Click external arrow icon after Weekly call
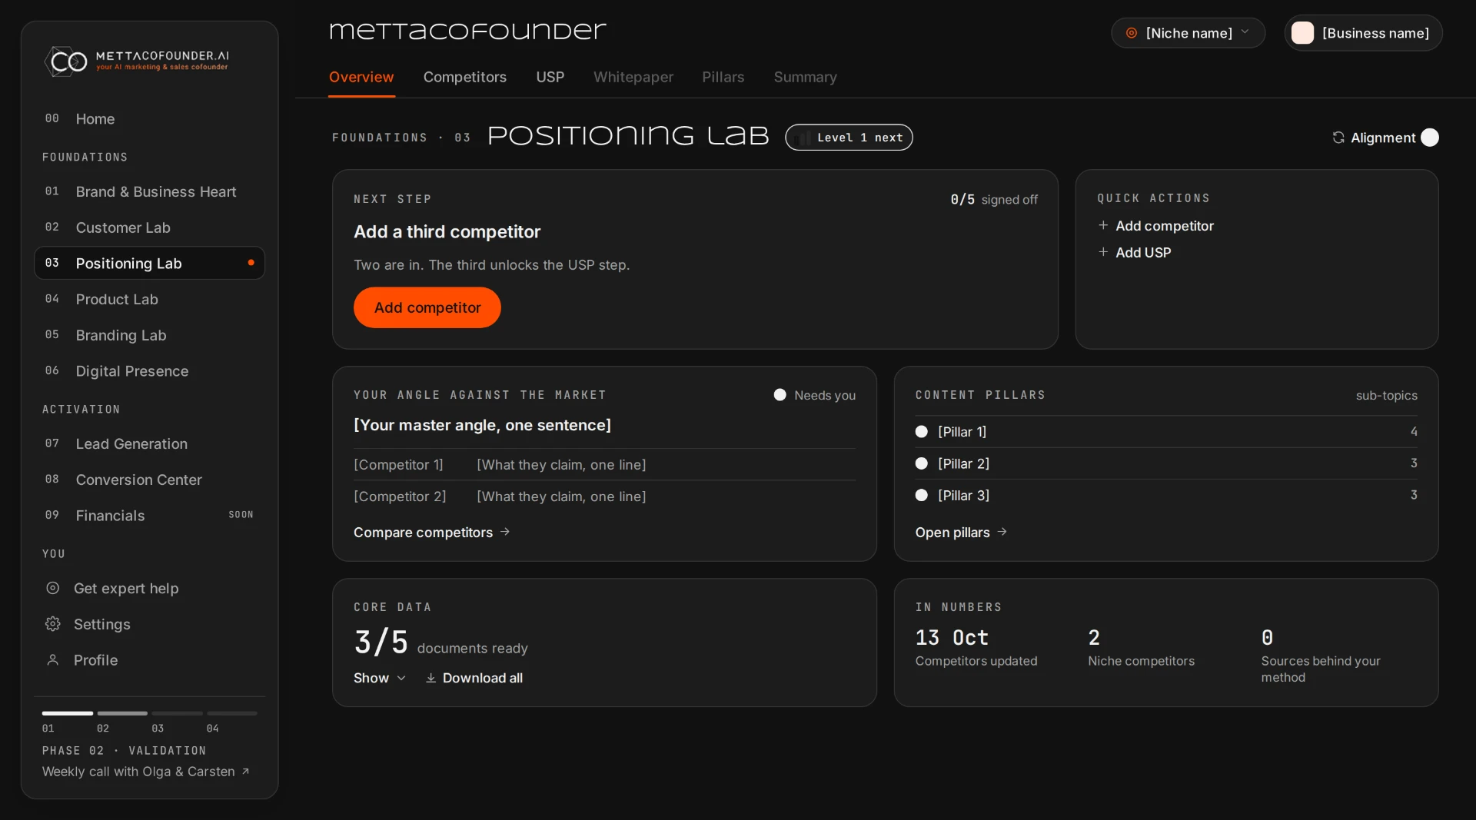Viewport: 1476px width, 820px height. [245, 772]
